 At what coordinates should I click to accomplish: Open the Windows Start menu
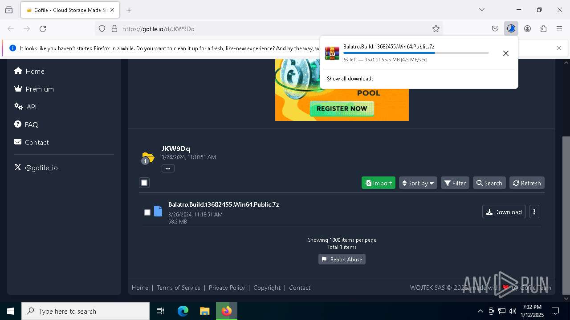[x=11, y=311]
